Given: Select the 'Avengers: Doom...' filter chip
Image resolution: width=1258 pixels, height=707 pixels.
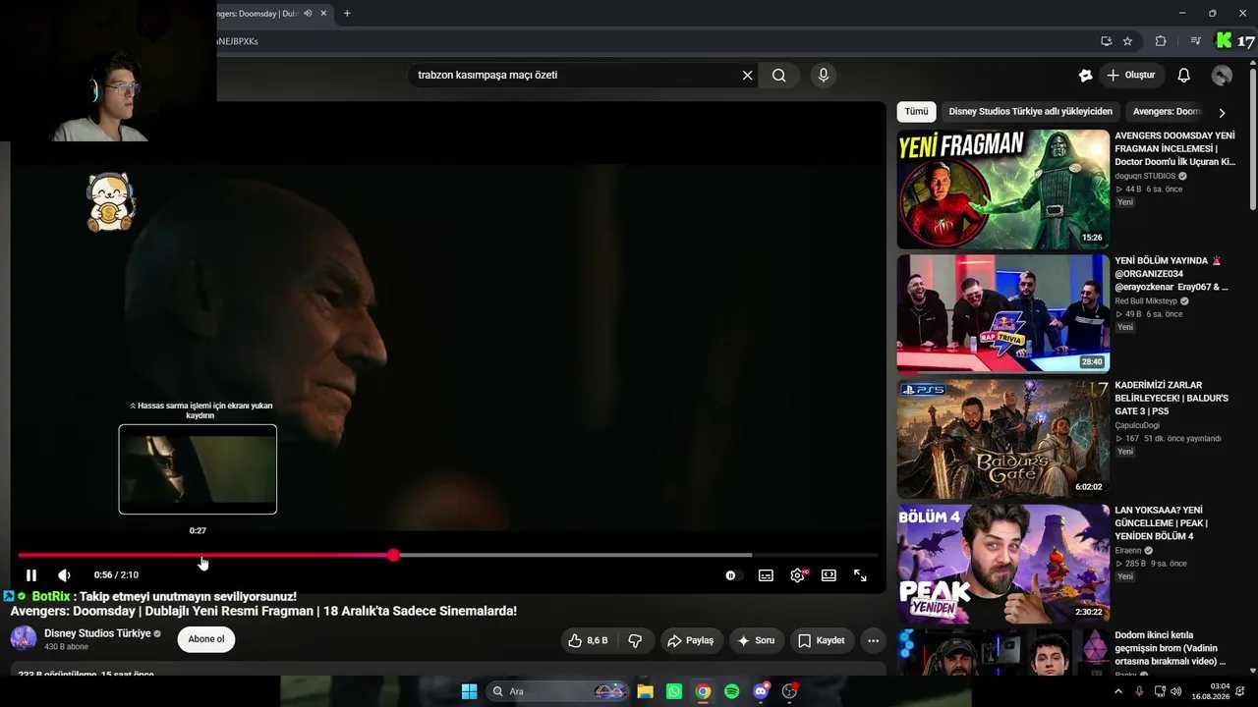Looking at the screenshot, I should 1167,112.
